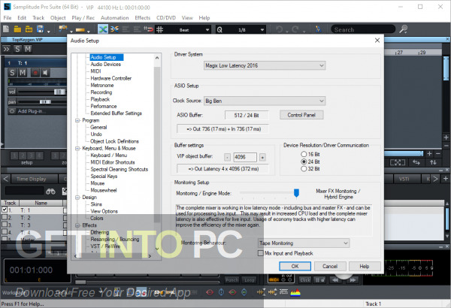Open the File menu
This screenshot has width=451, height=308.
[x=8, y=18]
